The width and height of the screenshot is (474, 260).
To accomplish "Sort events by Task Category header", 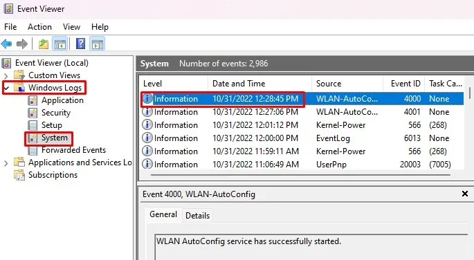I will tap(444, 84).
